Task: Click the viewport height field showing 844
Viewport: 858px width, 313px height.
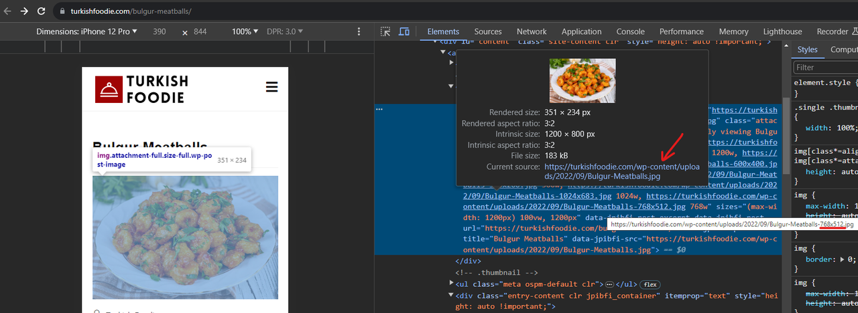Action: pyautogui.click(x=200, y=31)
